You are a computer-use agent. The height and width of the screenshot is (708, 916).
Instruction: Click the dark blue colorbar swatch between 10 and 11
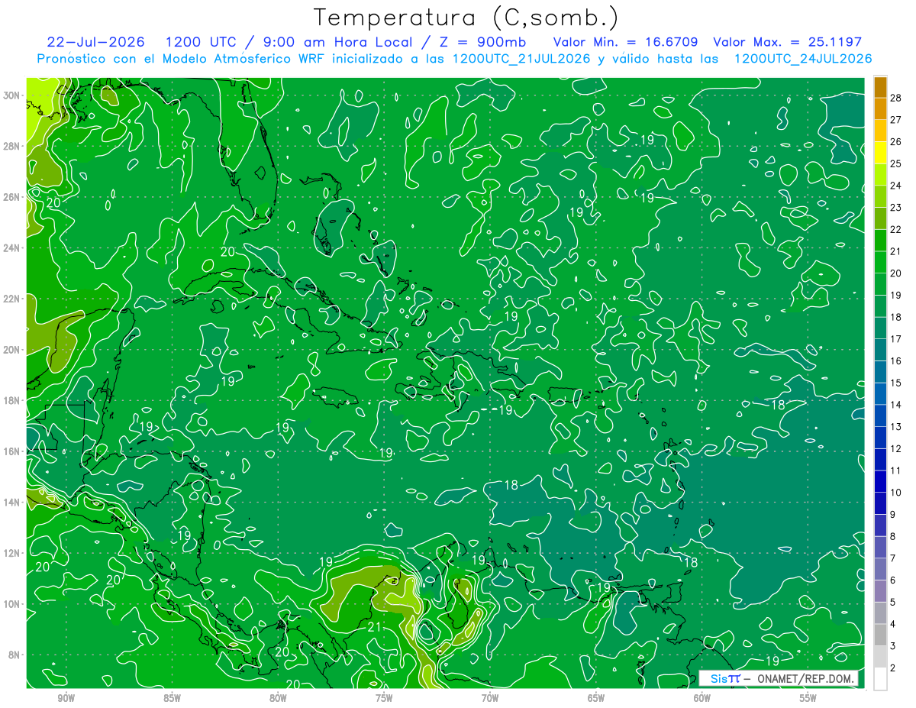pos(880,482)
